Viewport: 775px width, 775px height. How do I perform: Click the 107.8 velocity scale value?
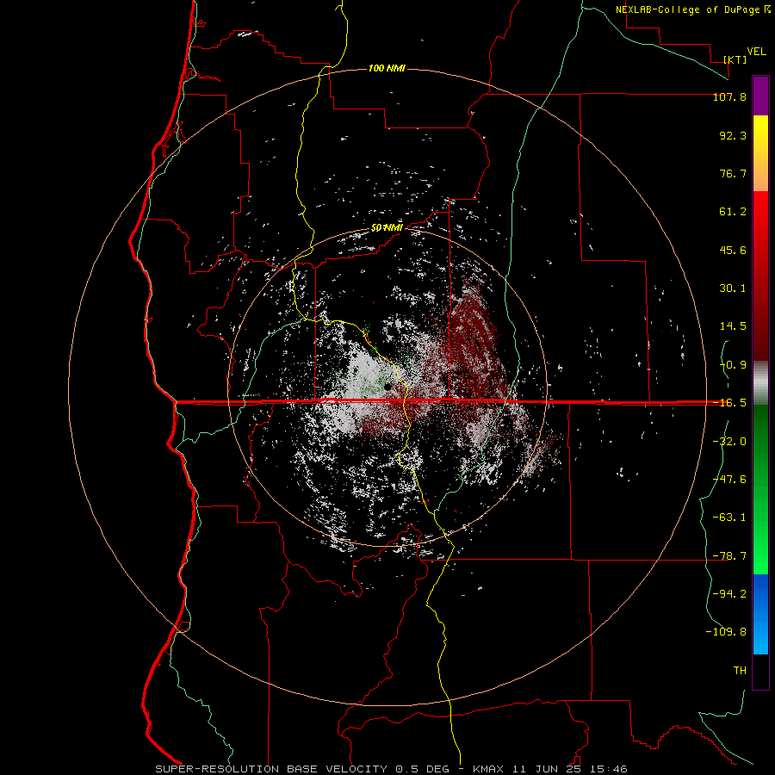[x=729, y=96]
